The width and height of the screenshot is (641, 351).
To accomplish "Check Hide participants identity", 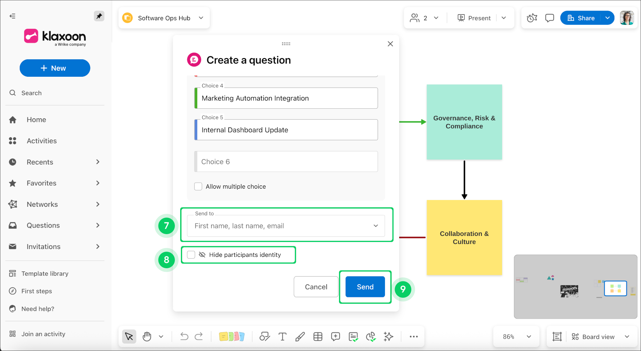I will (x=191, y=255).
